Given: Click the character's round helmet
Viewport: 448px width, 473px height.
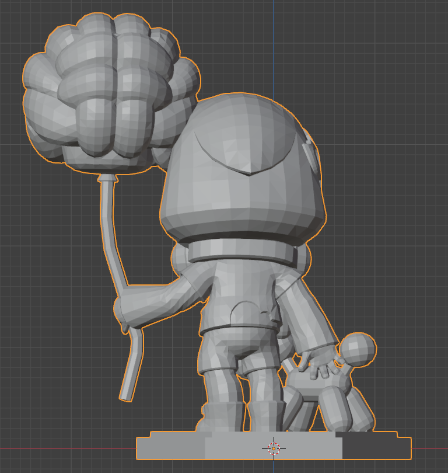Looking at the screenshot, I should pos(243,168).
